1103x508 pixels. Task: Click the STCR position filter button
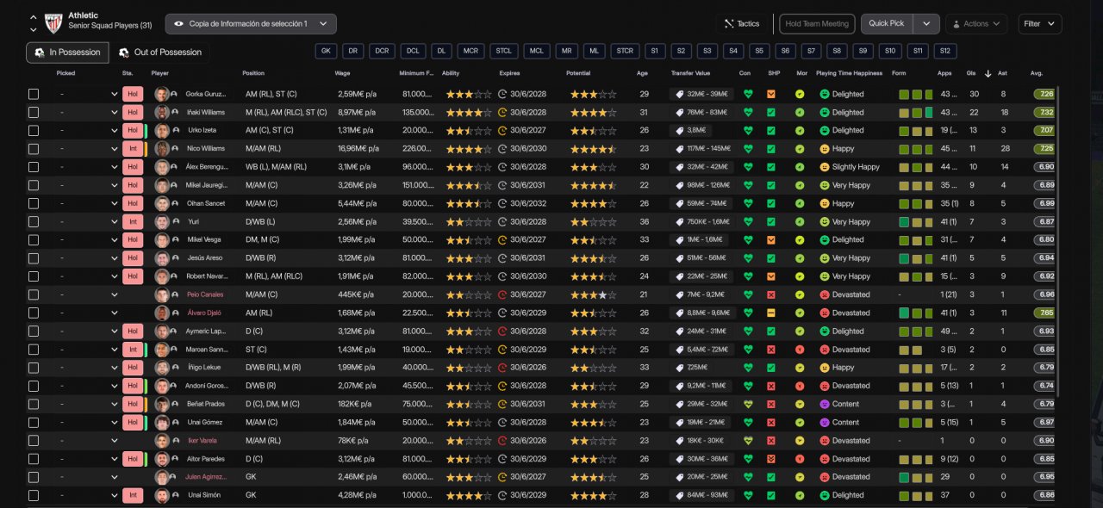pos(625,52)
